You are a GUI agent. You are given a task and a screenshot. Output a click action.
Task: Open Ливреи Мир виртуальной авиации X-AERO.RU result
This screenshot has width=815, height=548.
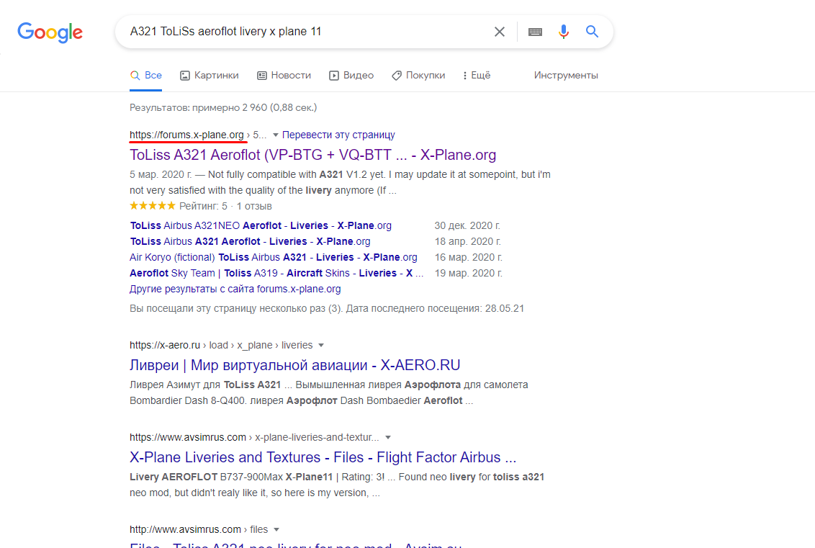tap(294, 365)
